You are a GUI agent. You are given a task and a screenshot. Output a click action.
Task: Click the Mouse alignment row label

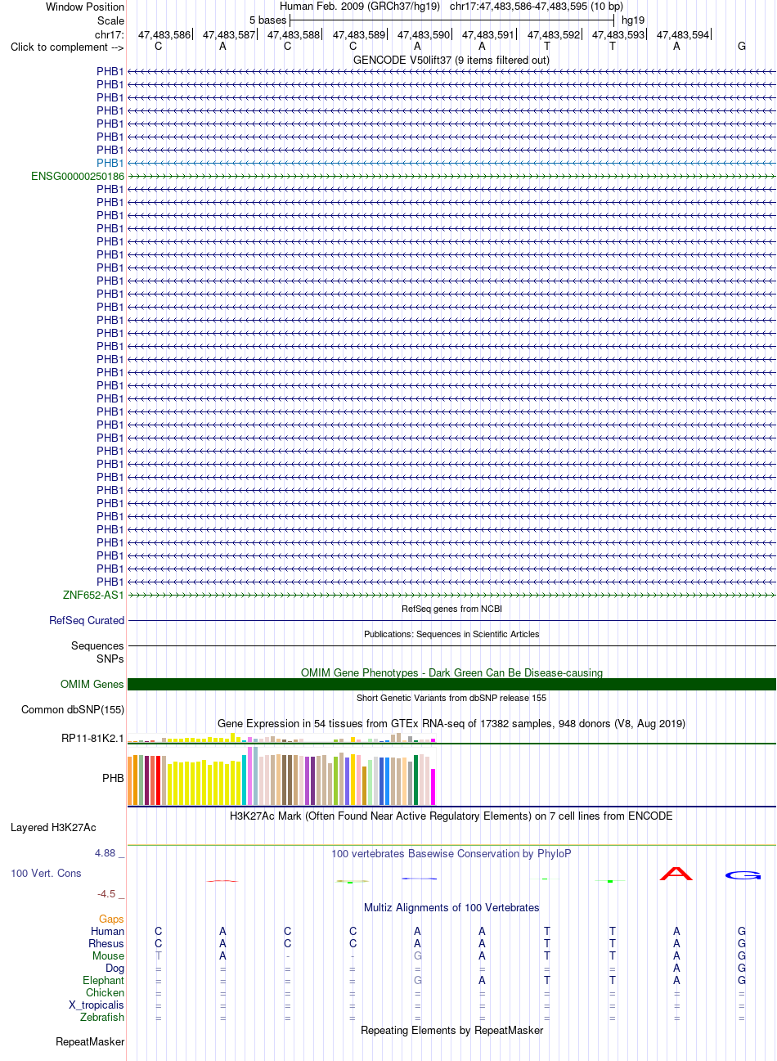pyautogui.click(x=108, y=955)
